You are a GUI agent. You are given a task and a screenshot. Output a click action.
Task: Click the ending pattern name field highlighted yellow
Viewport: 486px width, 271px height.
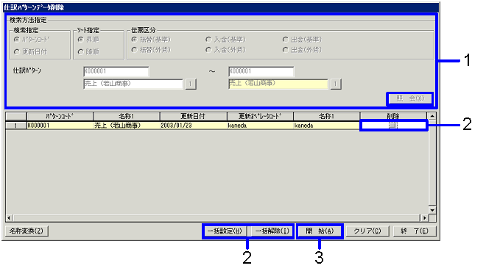click(278, 84)
